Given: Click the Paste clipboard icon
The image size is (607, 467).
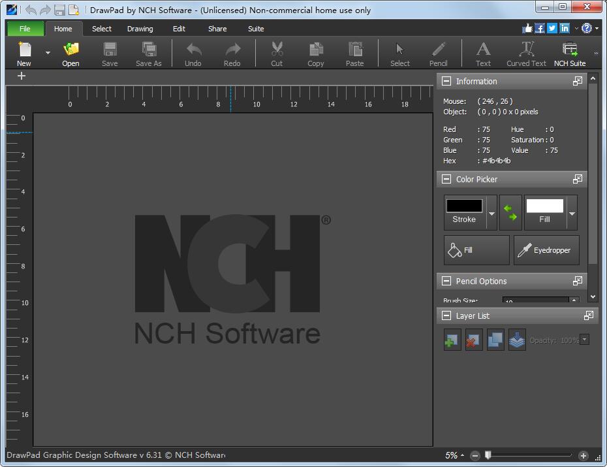Looking at the screenshot, I should (355, 49).
